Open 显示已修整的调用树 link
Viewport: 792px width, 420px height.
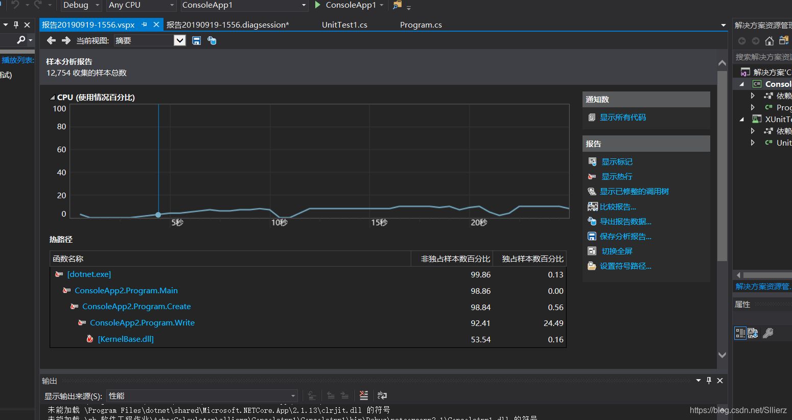634,191
